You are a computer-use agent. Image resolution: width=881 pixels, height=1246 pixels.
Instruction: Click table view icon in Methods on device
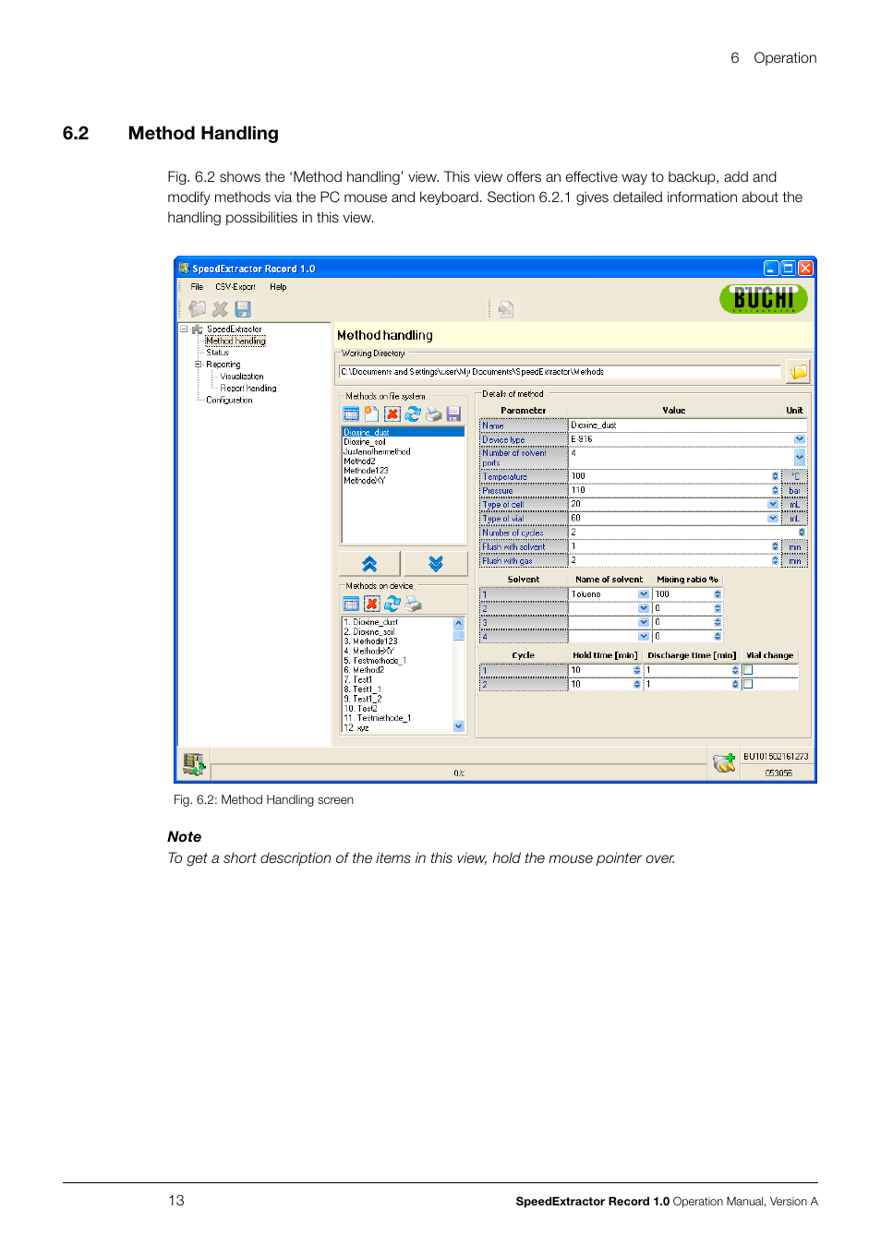coord(351,604)
